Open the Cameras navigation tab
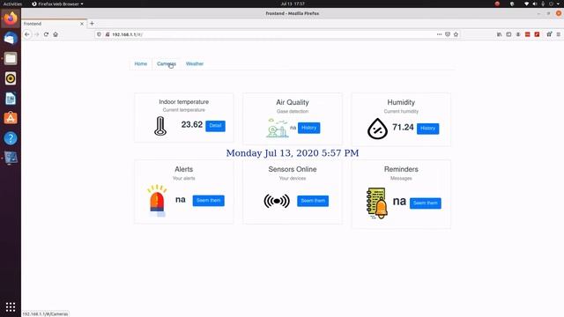Viewport: 564px width, 317px height. click(x=167, y=63)
